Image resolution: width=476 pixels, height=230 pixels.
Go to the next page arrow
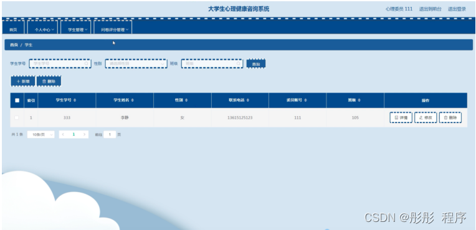(84, 134)
